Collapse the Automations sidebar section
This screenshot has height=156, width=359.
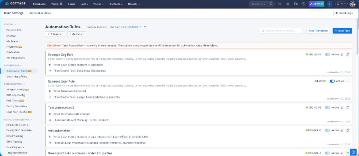pos(13,66)
